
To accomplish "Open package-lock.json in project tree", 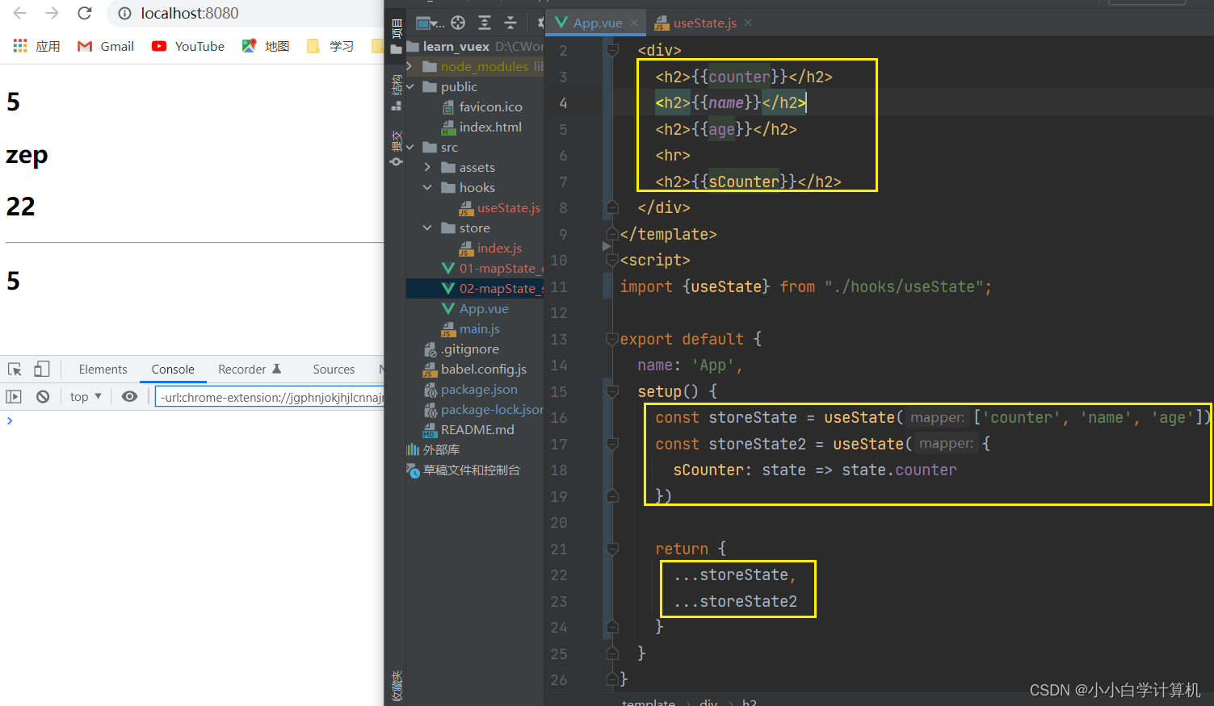I will (483, 409).
